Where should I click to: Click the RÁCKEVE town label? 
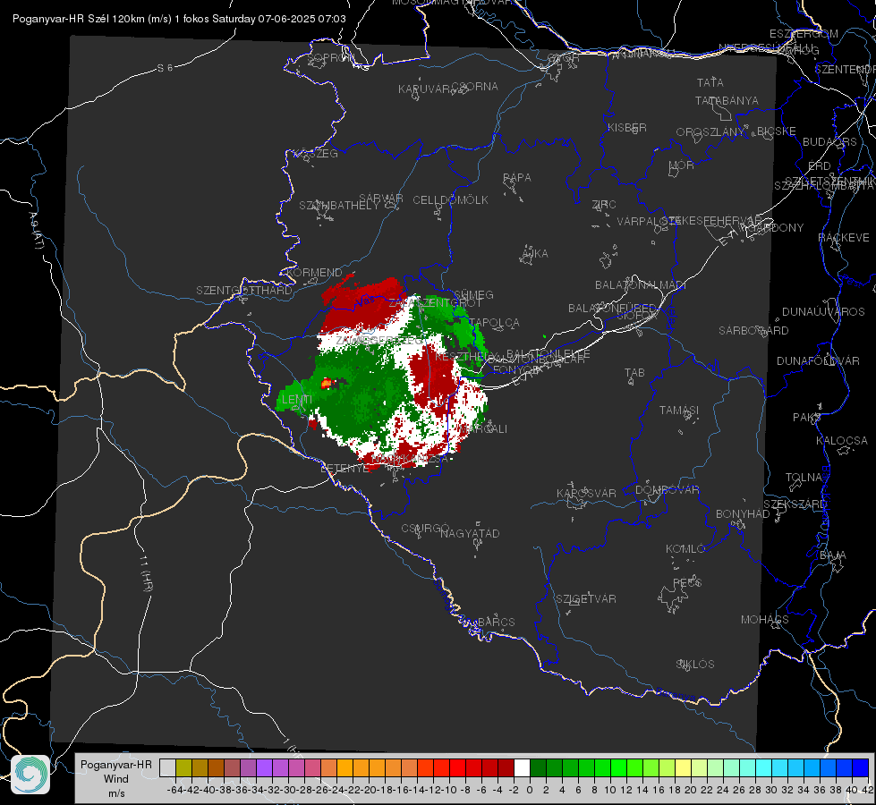click(x=844, y=238)
